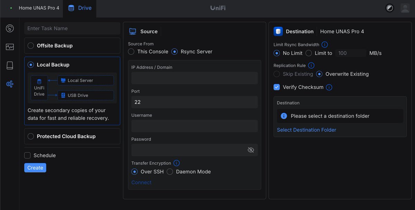This screenshot has height=210, width=415.
Task: Focus the IP Address / Domain field
Action: pyautogui.click(x=195, y=78)
